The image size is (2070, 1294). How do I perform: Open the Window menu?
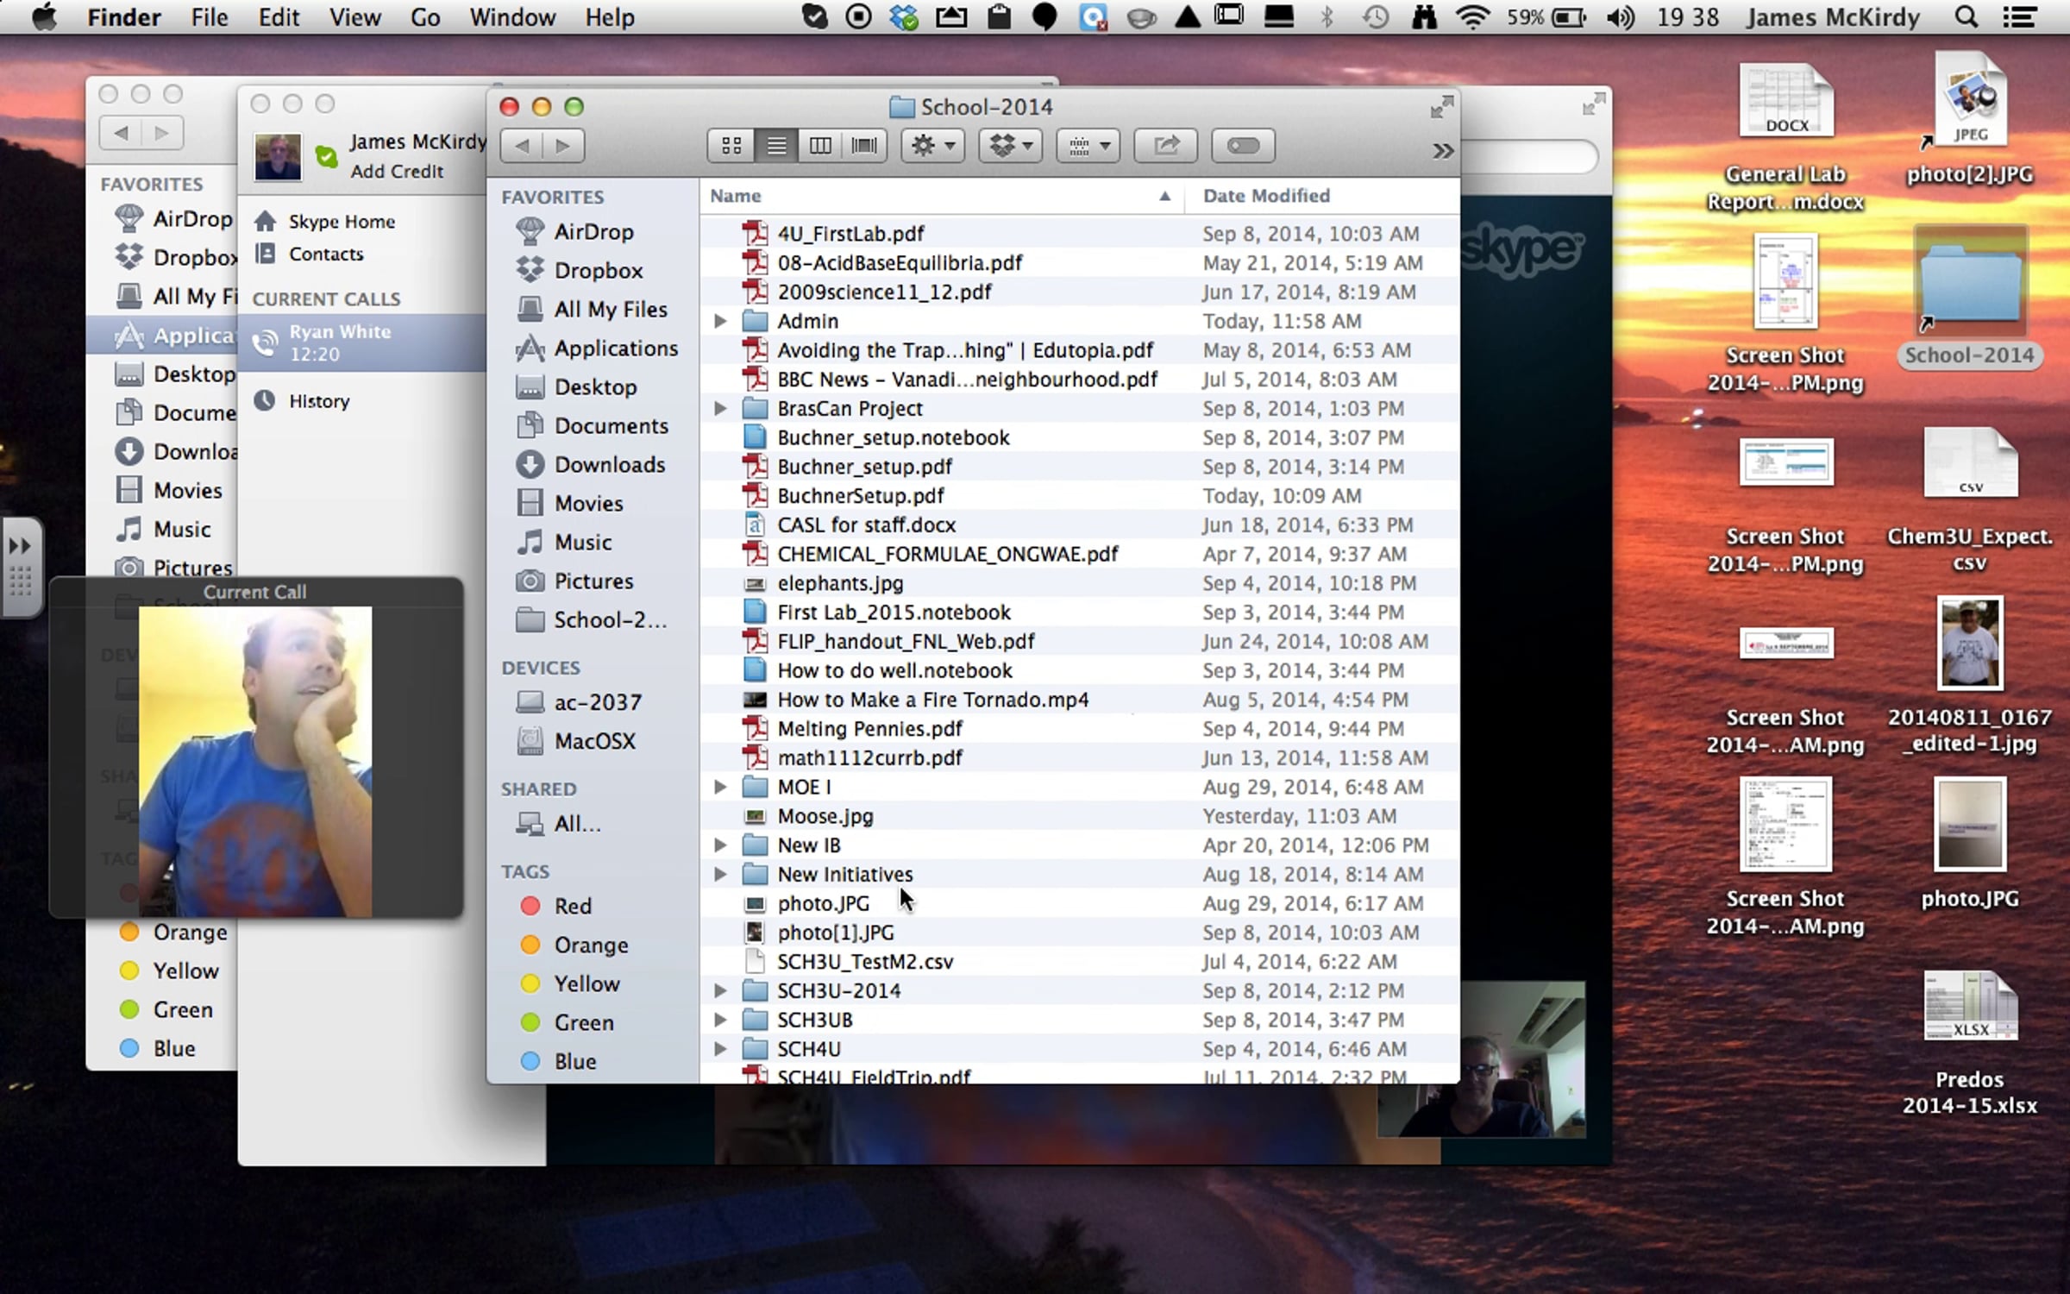(511, 17)
